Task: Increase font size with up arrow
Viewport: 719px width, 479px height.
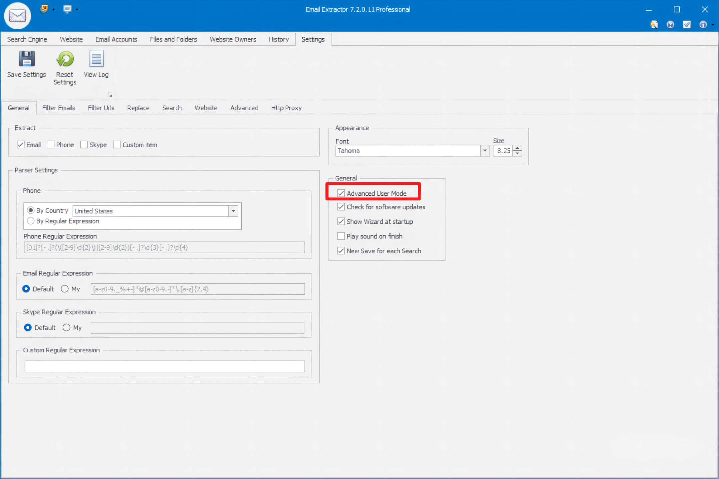Action: coord(517,148)
